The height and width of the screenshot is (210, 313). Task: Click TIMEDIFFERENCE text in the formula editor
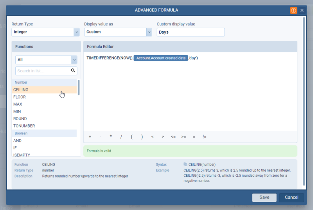(103, 58)
